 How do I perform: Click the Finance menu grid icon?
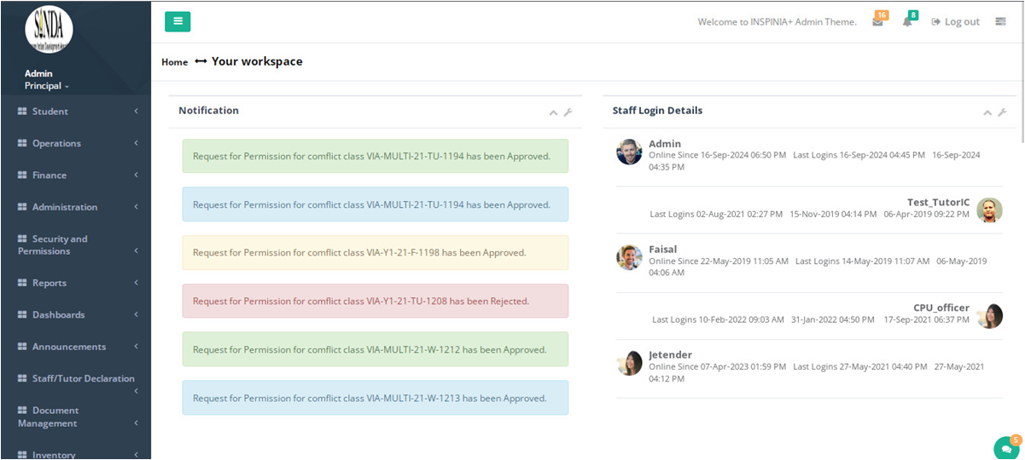pos(23,175)
